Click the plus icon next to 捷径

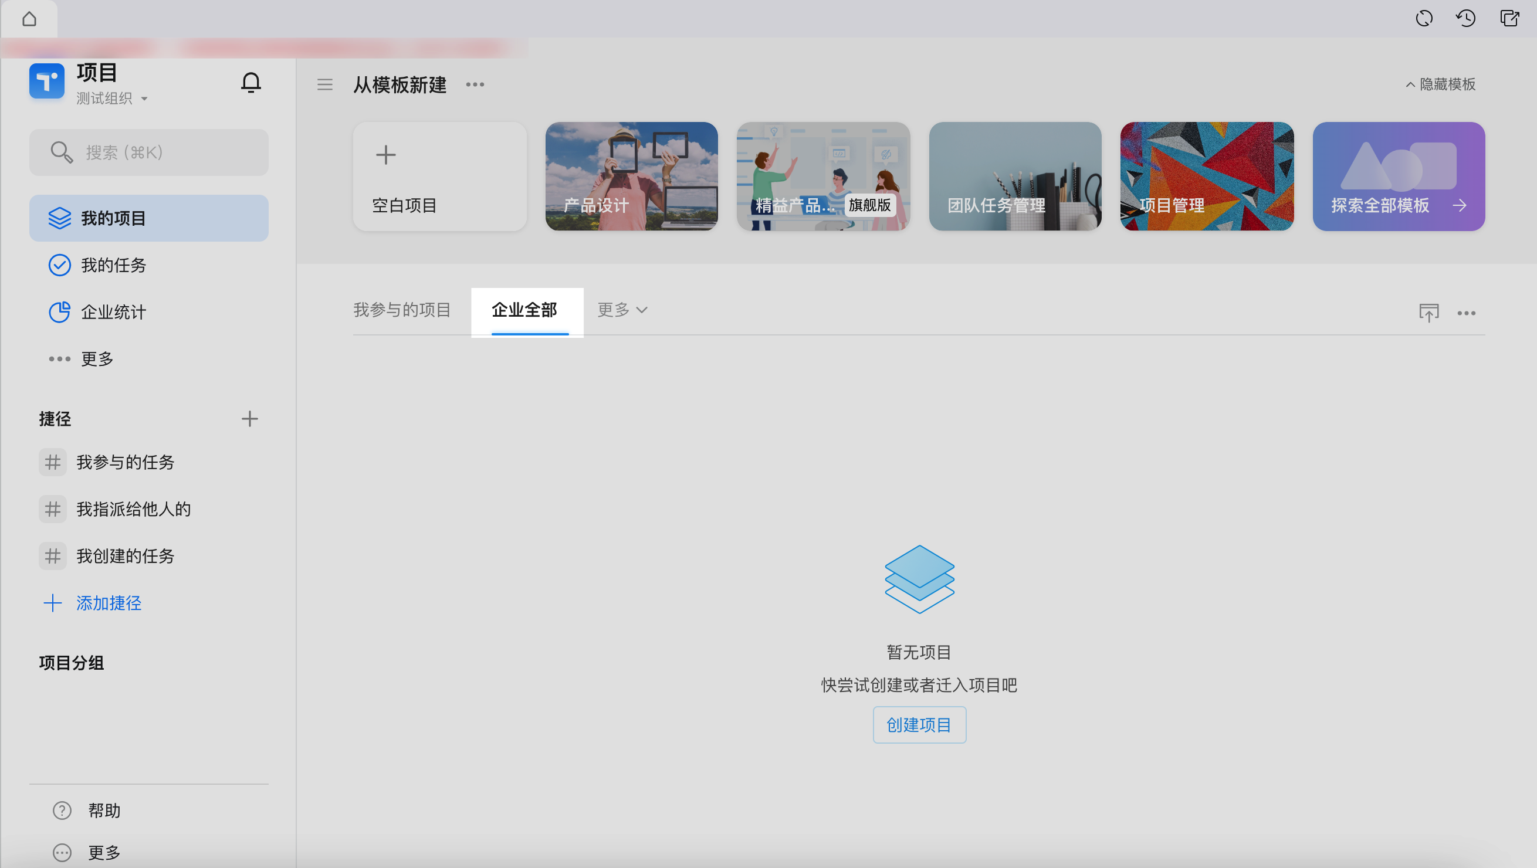(x=250, y=419)
